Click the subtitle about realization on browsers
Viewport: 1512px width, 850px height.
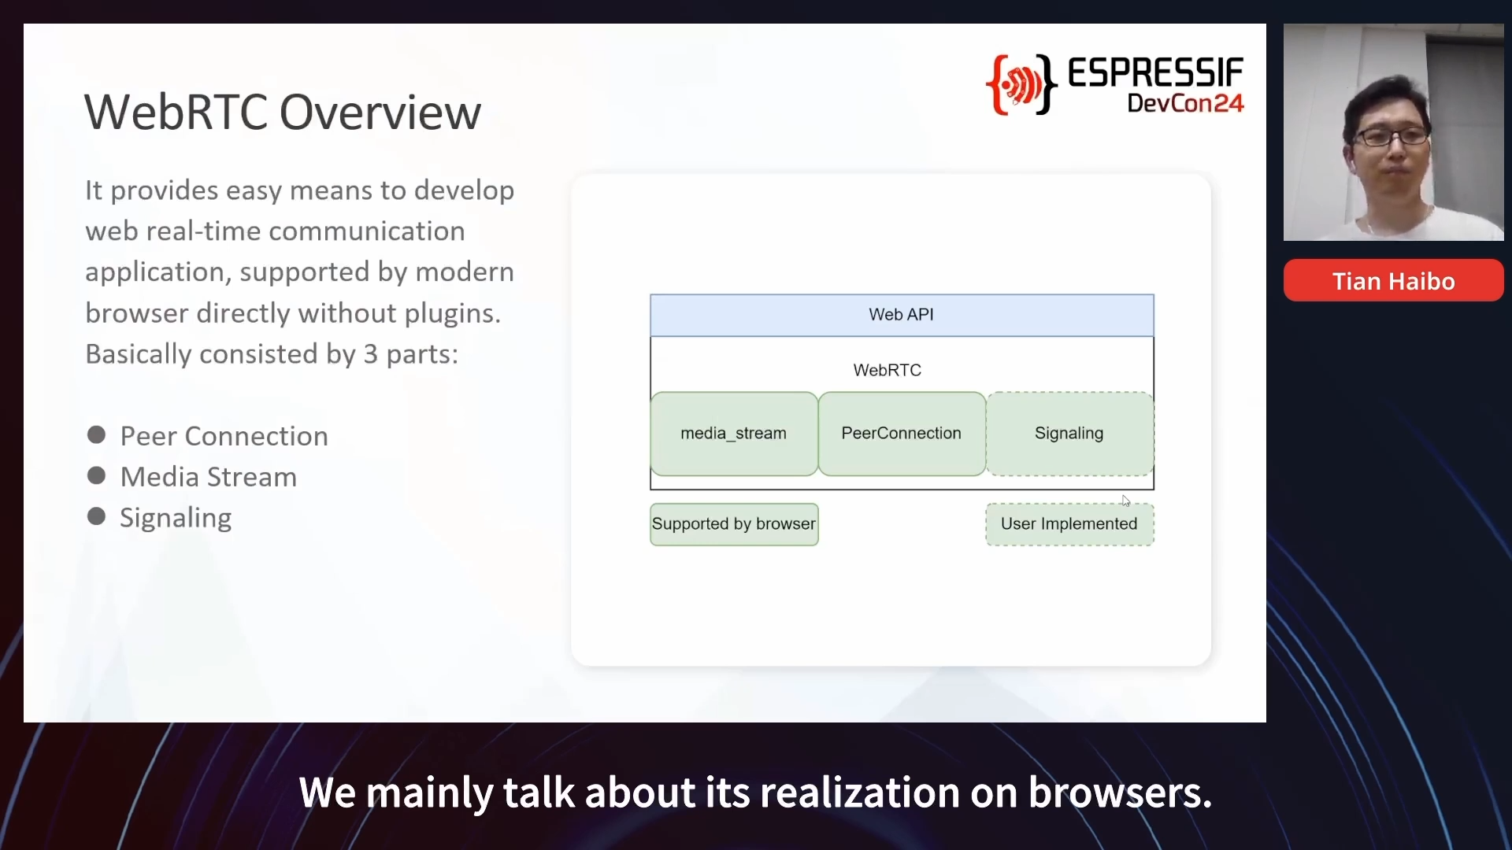(755, 793)
